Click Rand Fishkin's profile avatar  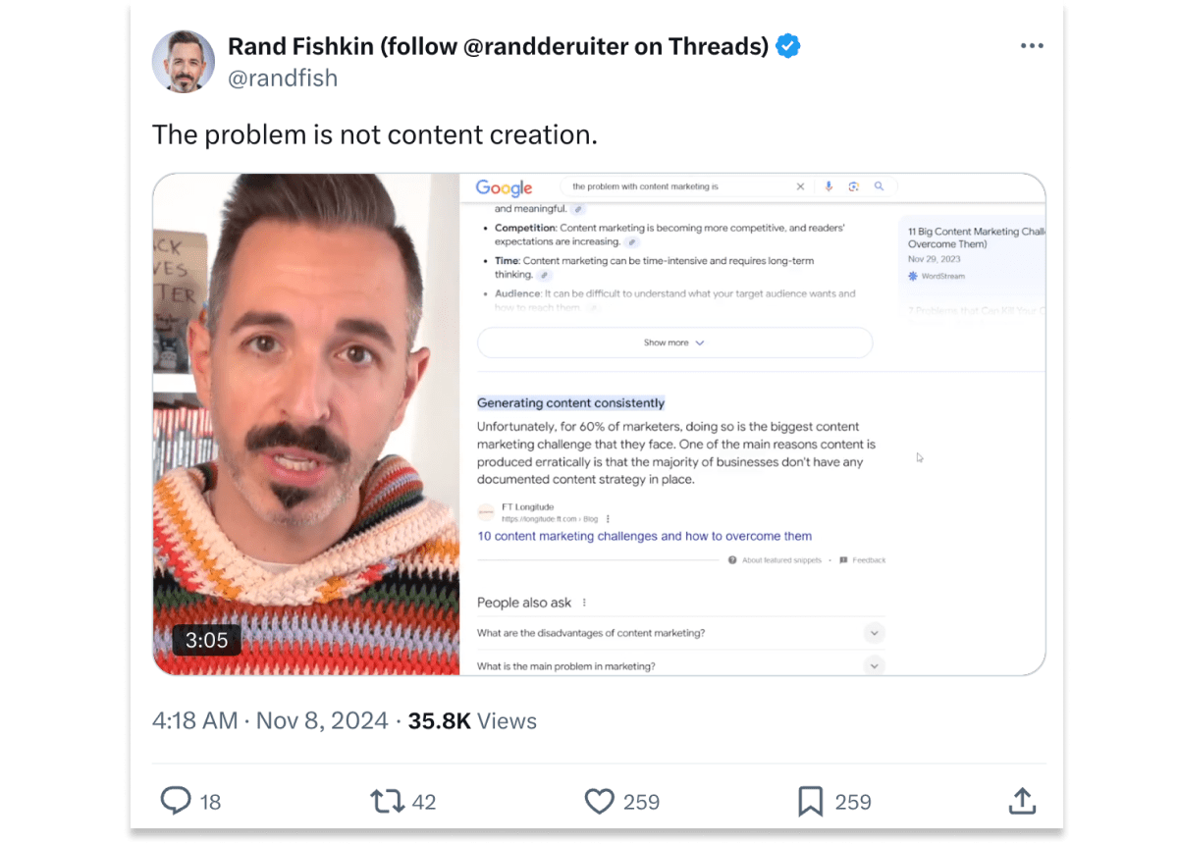pyautogui.click(x=183, y=61)
